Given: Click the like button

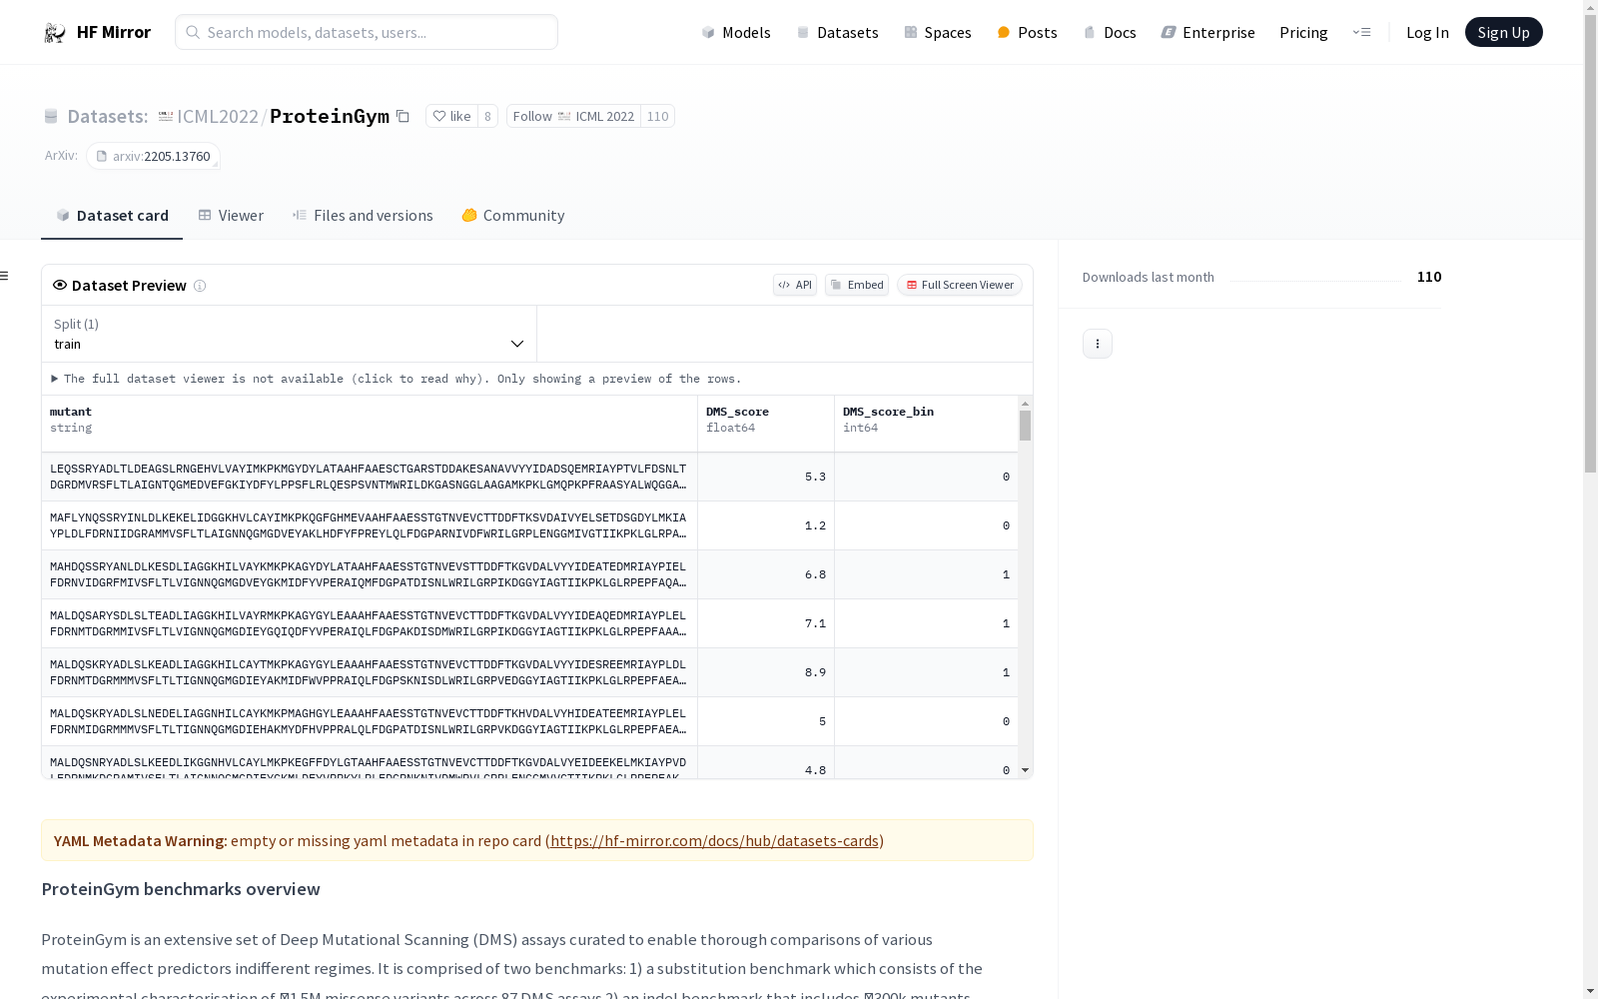Looking at the screenshot, I should [451, 116].
